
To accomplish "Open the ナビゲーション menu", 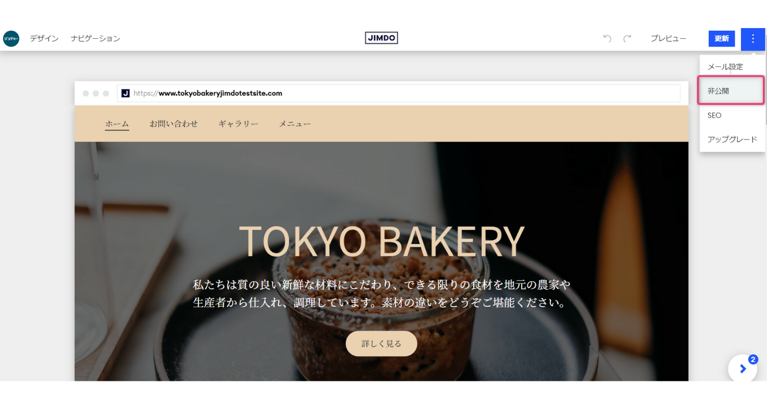I will (95, 38).
